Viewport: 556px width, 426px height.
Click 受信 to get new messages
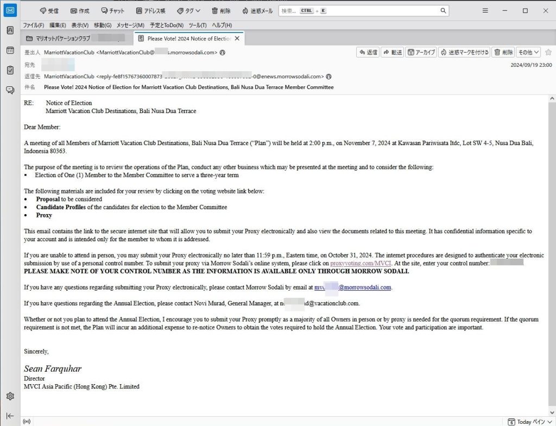tap(49, 11)
